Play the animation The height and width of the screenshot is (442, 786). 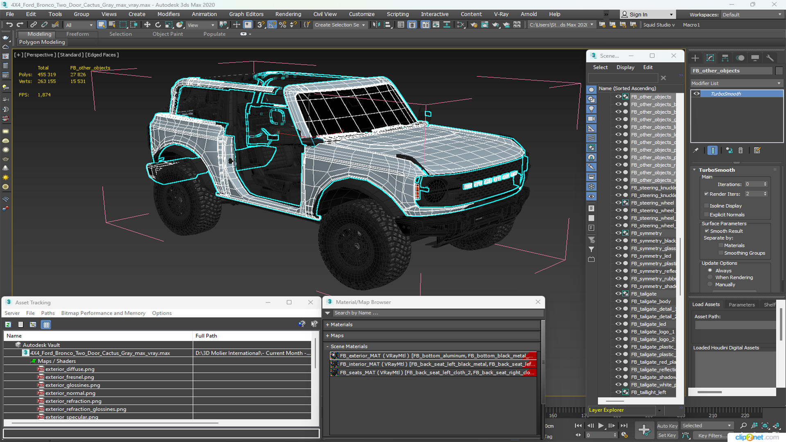(601, 426)
